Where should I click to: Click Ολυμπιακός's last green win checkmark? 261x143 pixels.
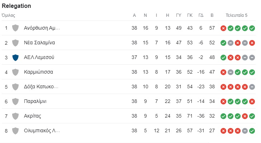[252, 131]
